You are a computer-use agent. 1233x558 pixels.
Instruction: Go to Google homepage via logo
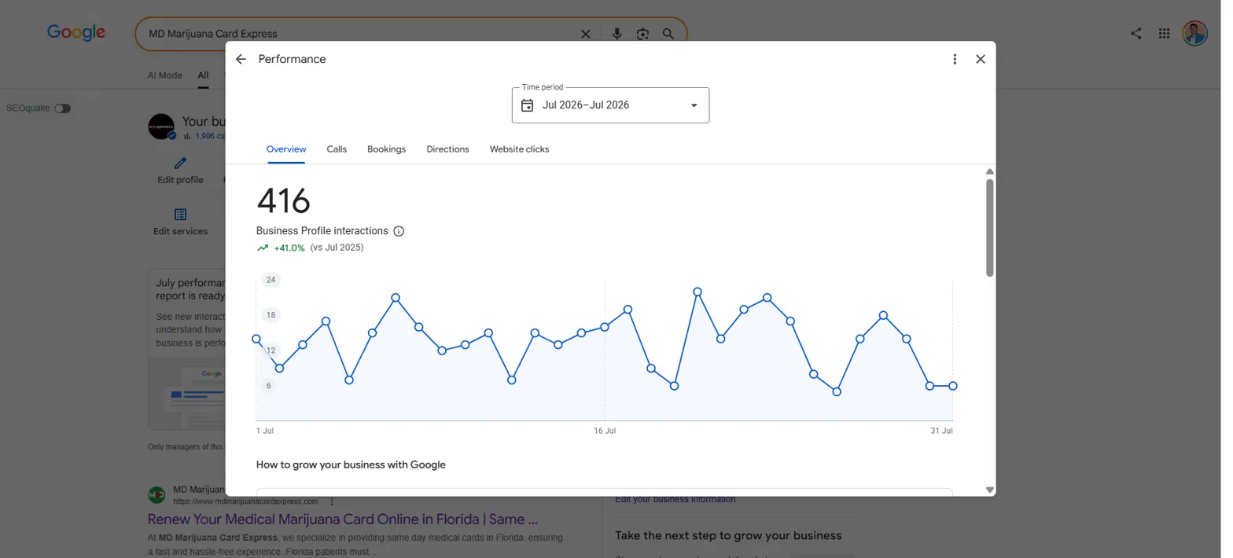(76, 33)
